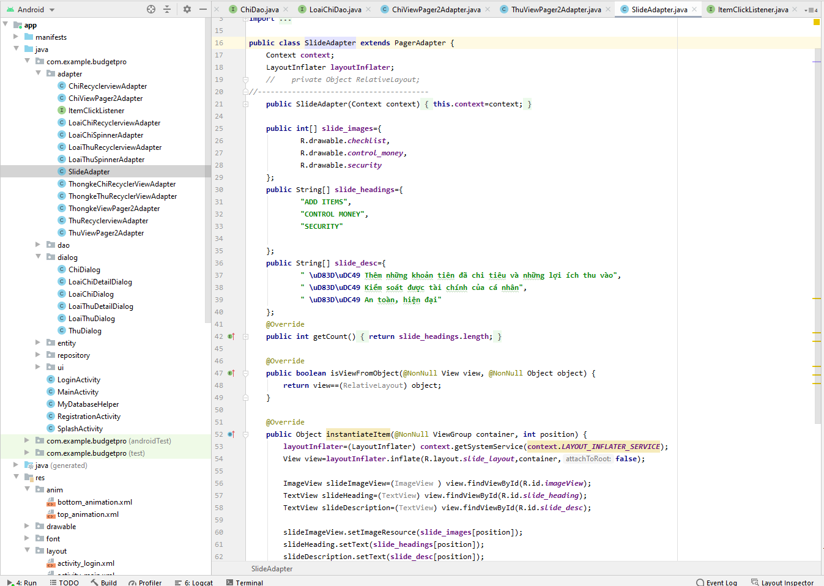Select SlideAdapter in project tree
The height and width of the screenshot is (586, 824).
pos(89,172)
